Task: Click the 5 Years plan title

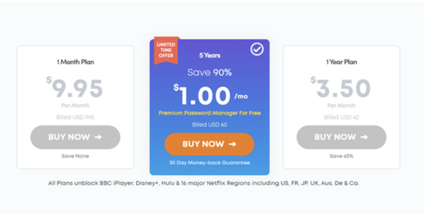Action: [x=209, y=55]
